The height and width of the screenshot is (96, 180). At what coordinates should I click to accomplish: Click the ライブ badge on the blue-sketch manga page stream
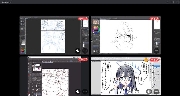pos(83,19)
